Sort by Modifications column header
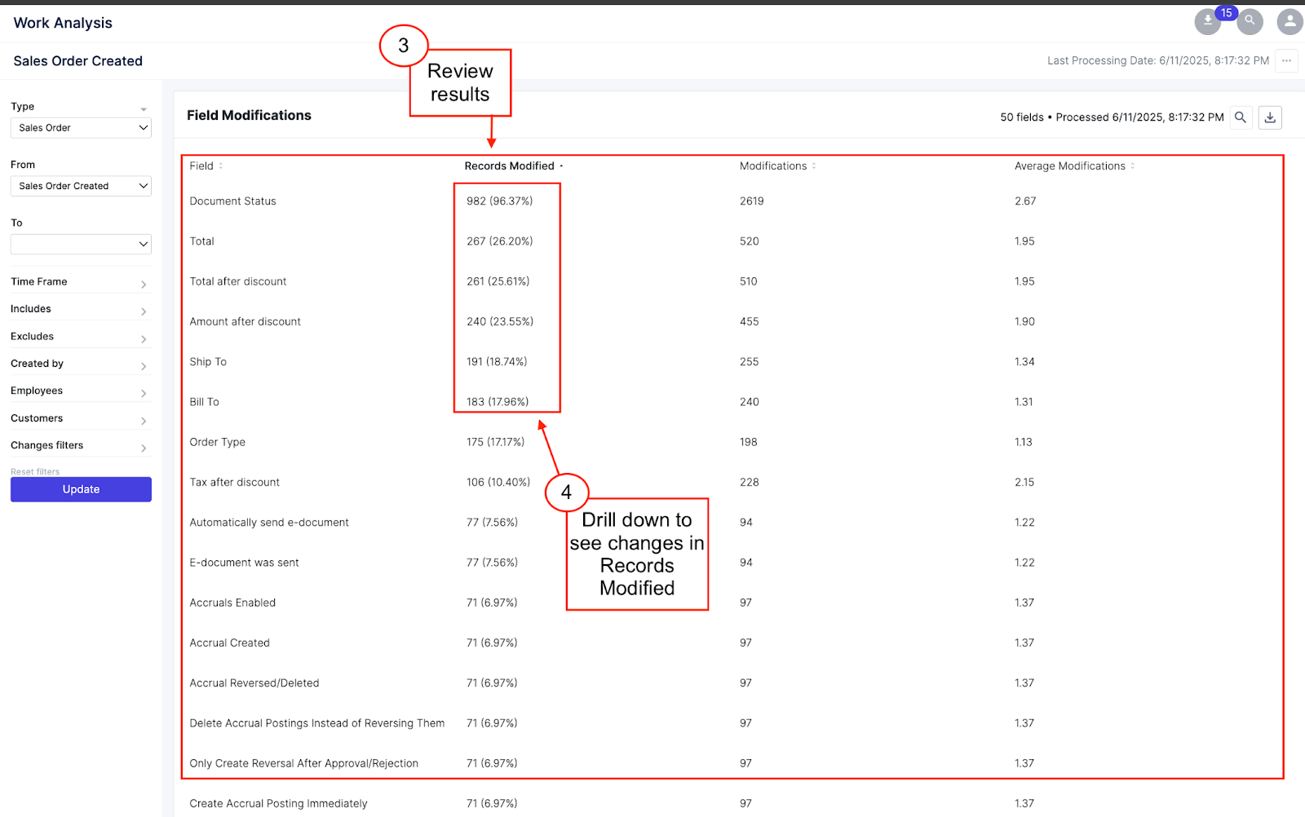The image size is (1305, 817). [x=777, y=166]
